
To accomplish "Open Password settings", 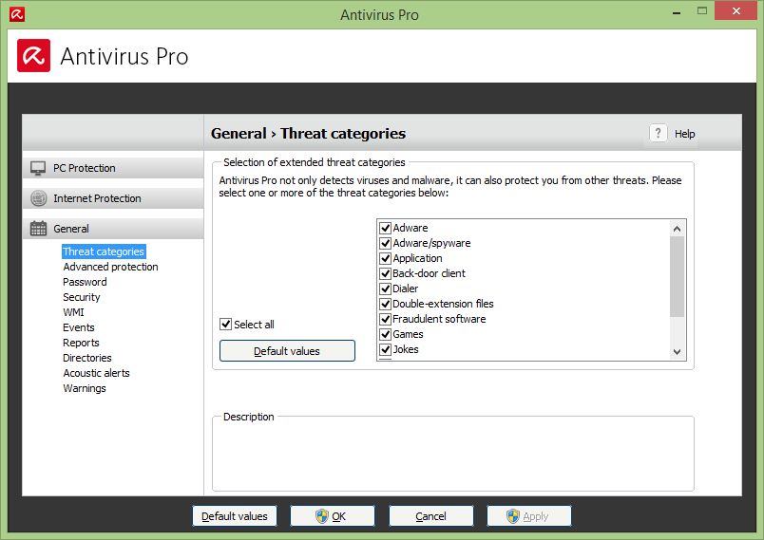I will 85,282.
